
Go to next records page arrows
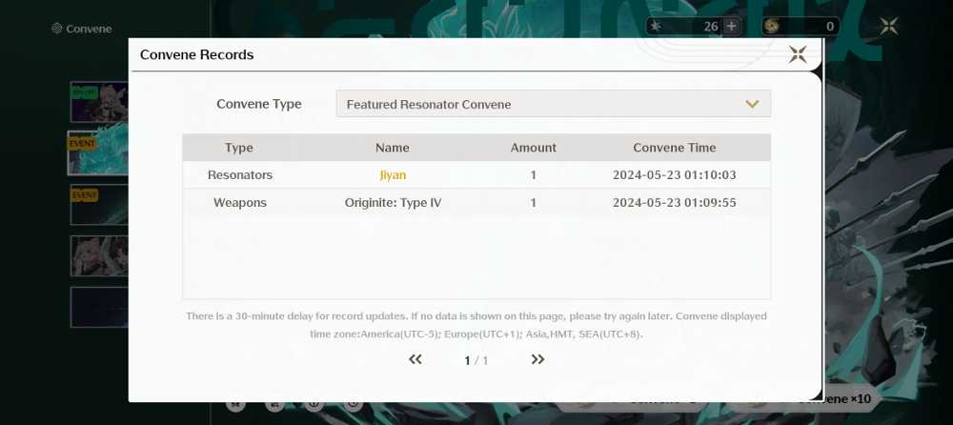pos(537,359)
